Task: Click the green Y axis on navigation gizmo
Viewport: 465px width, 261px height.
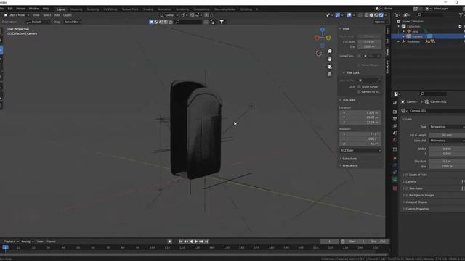Action: click(328, 38)
